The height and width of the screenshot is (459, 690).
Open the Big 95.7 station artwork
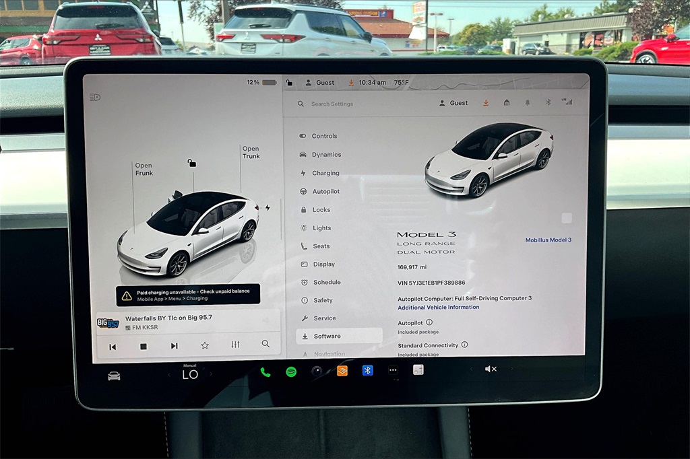click(x=108, y=323)
